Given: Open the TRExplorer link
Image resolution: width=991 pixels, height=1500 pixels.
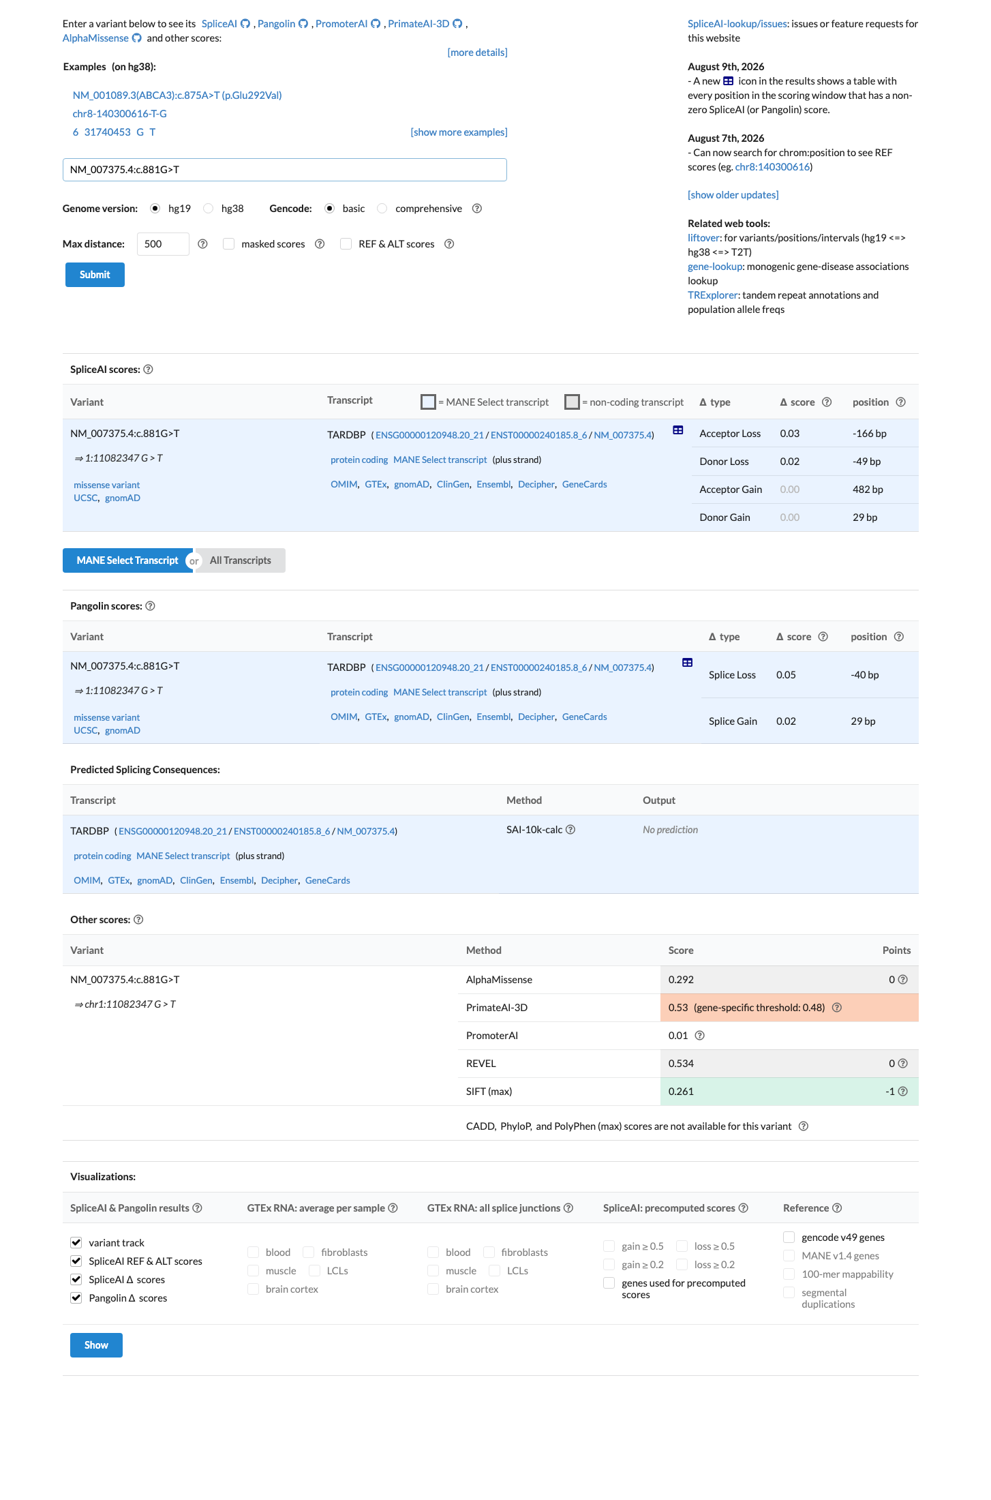Looking at the screenshot, I should pyautogui.click(x=712, y=295).
